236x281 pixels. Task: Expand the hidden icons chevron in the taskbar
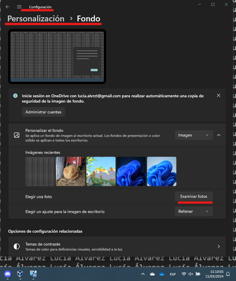[143, 274]
